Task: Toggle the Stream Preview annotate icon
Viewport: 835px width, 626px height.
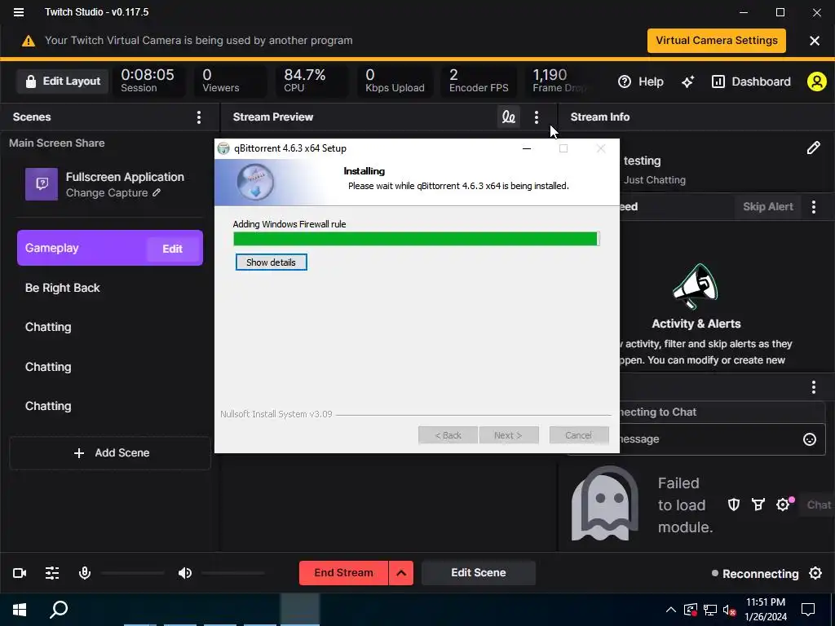Action: 509,117
